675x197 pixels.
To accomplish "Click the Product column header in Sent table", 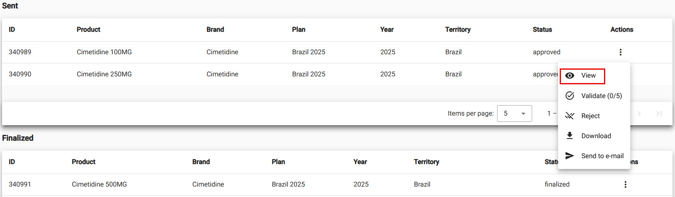I will tap(89, 30).
